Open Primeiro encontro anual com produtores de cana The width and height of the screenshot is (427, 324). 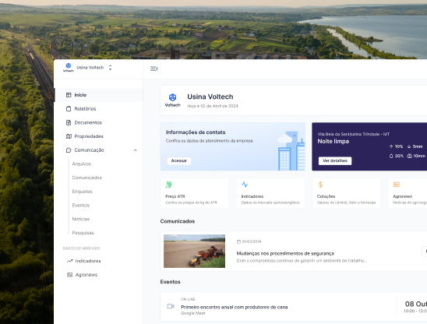[235, 307]
